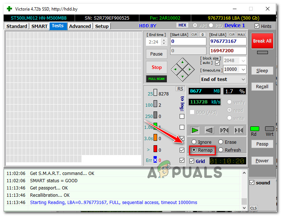Click the Stop button
This screenshot has height=216, width=281.
click(x=157, y=67)
